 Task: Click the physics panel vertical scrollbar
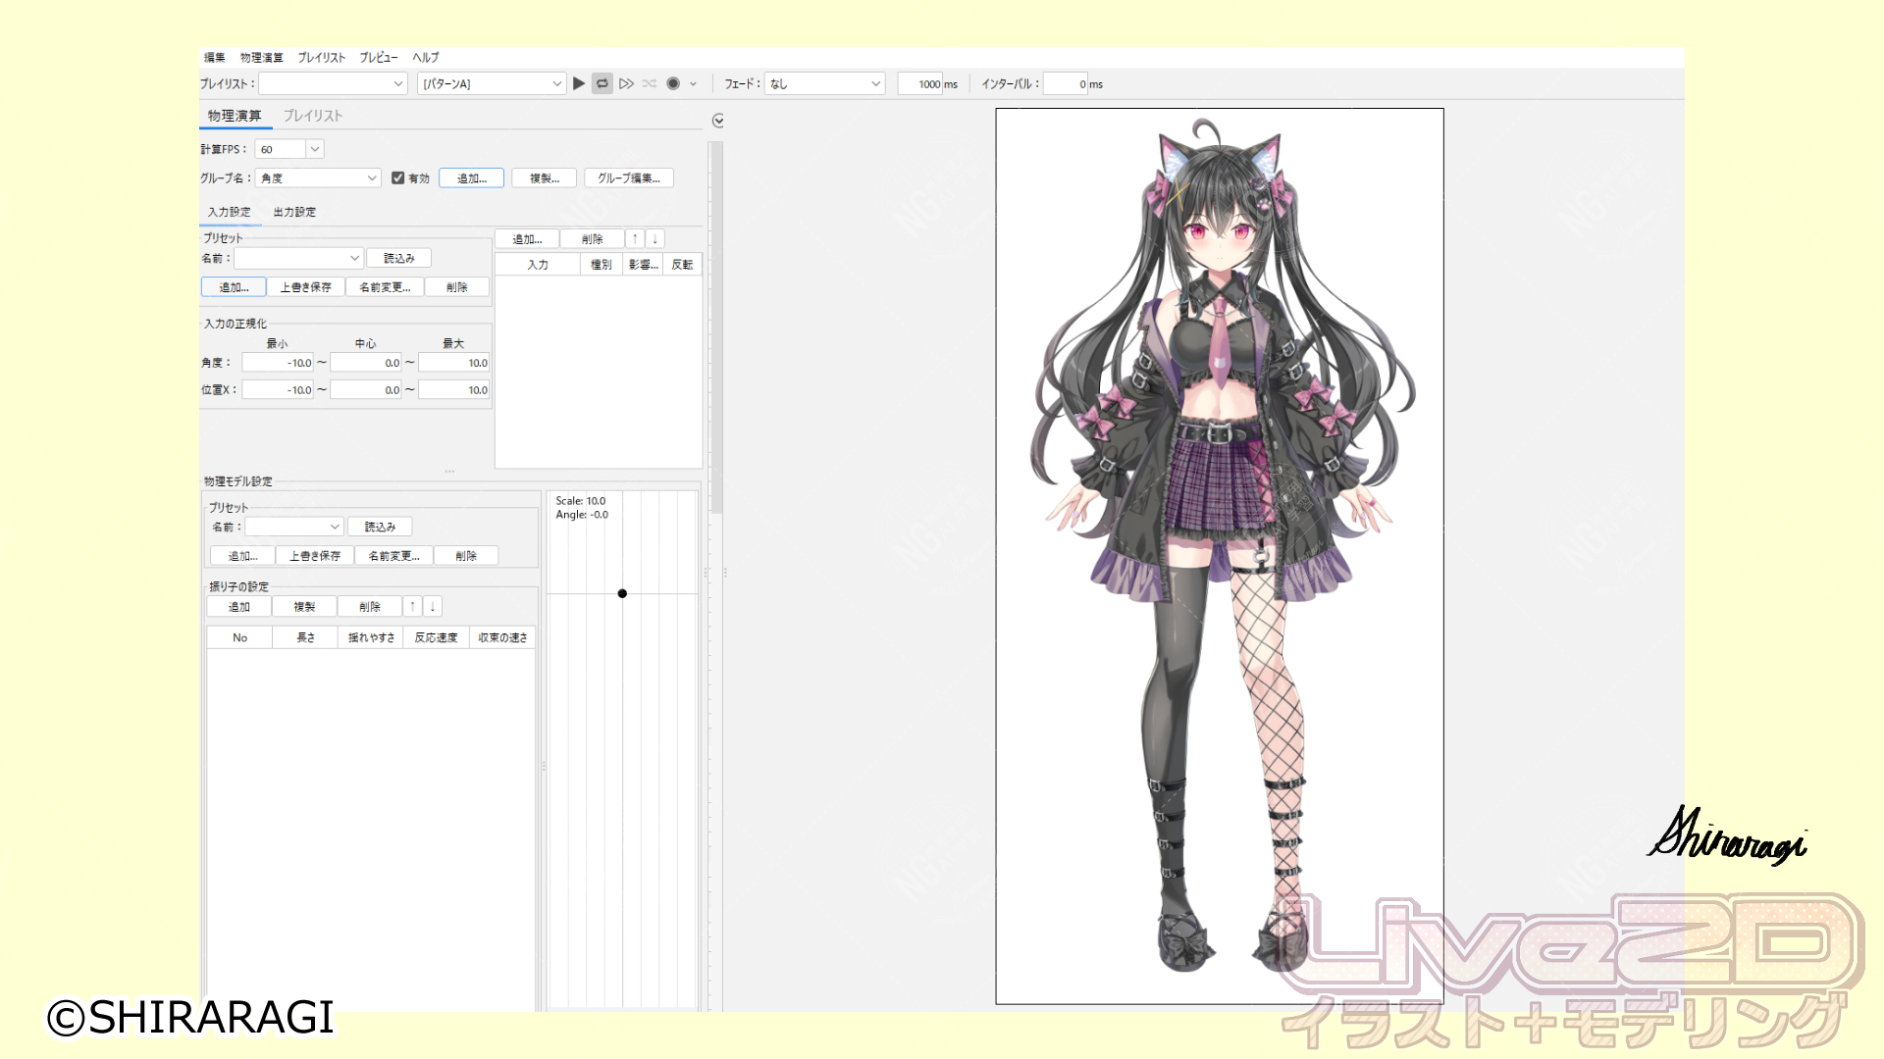(716, 328)
